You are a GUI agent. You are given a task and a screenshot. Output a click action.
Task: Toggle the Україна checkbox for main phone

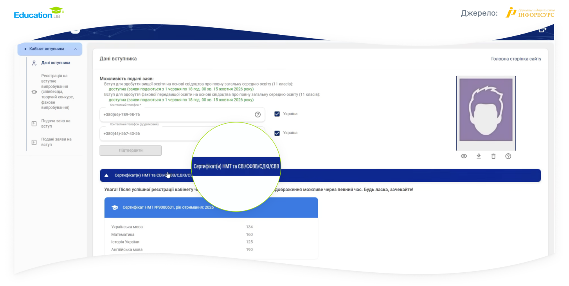[277, 114]
